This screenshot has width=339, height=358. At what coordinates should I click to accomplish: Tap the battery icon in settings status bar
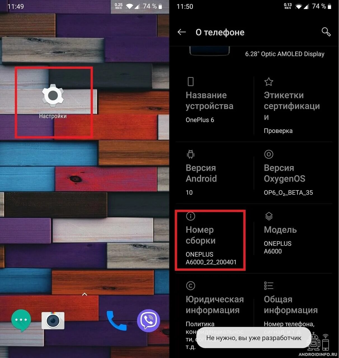coord(329,6)
